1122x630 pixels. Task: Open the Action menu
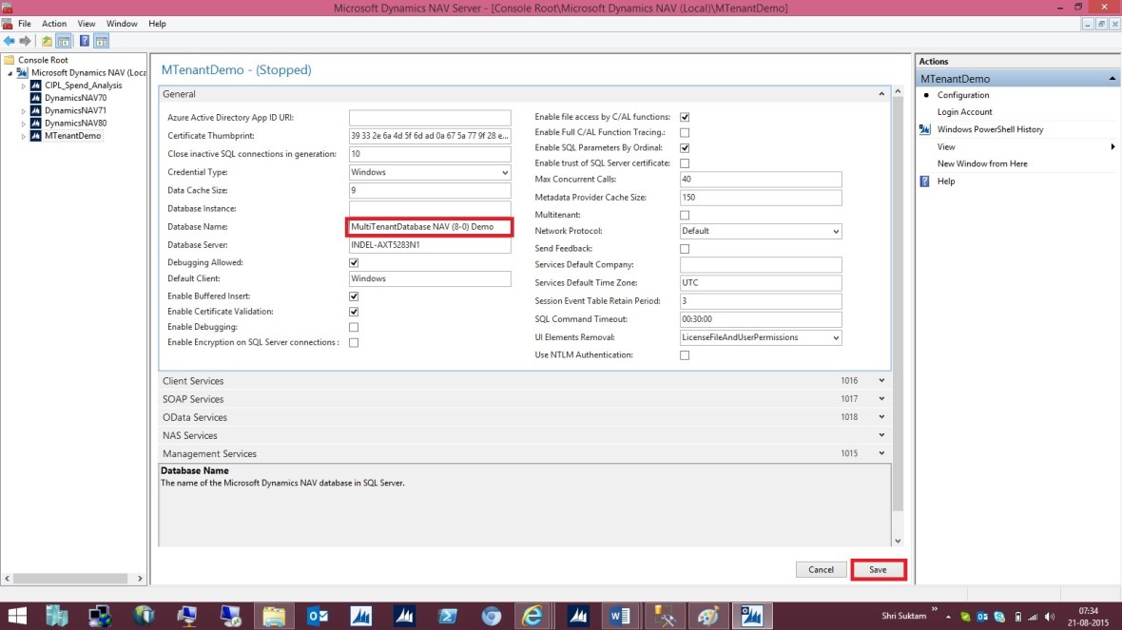pyautogui.click(x=54, y=24)
